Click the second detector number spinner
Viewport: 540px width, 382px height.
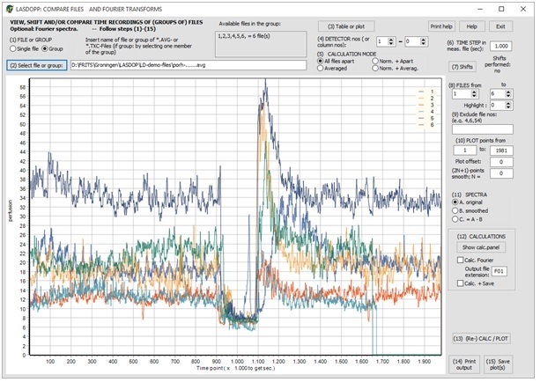click(x=417, y=41)
